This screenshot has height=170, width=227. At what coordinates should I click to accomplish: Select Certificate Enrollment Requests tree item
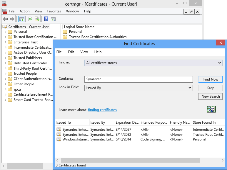pyautogui.click(x=33, y=94)
